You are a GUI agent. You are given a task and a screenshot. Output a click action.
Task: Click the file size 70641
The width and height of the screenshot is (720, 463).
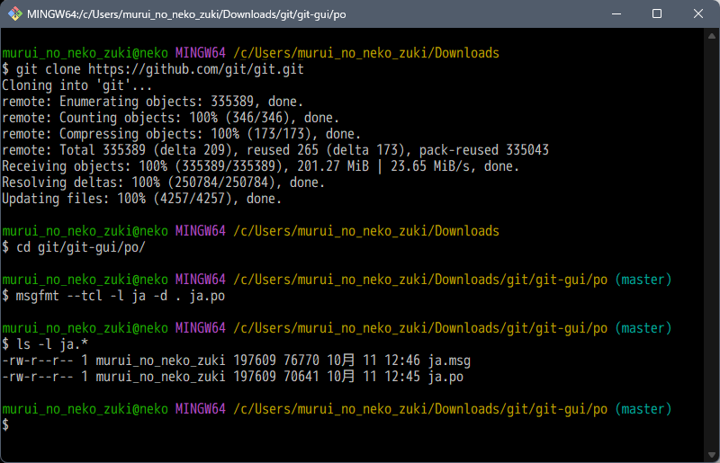(301, 377)
